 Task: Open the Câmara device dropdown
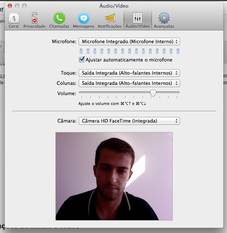pyautogui.click(x=129, y=121)
